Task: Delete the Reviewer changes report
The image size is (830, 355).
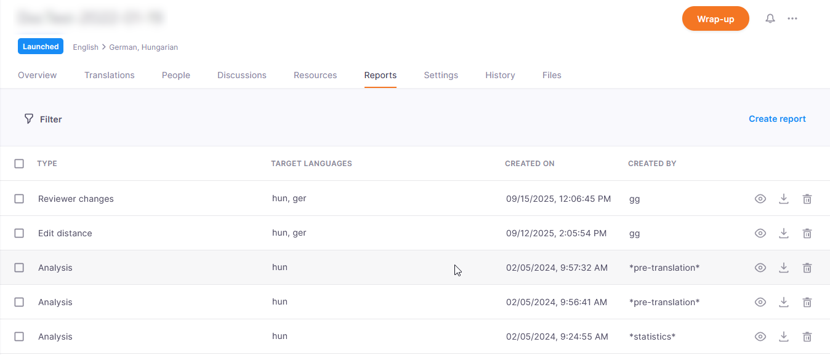Action: click(807, 199)
